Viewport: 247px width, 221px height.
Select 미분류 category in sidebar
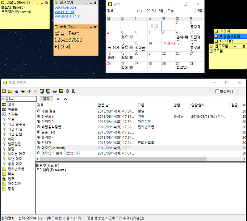coord(13,109)
